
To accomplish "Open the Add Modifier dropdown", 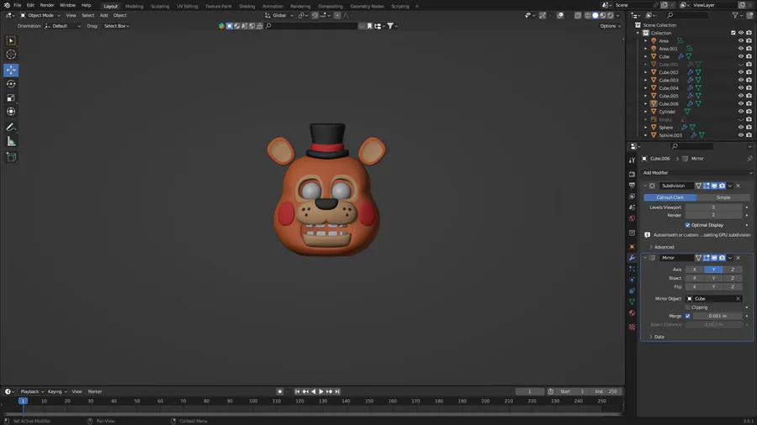I will coord(697,173).
